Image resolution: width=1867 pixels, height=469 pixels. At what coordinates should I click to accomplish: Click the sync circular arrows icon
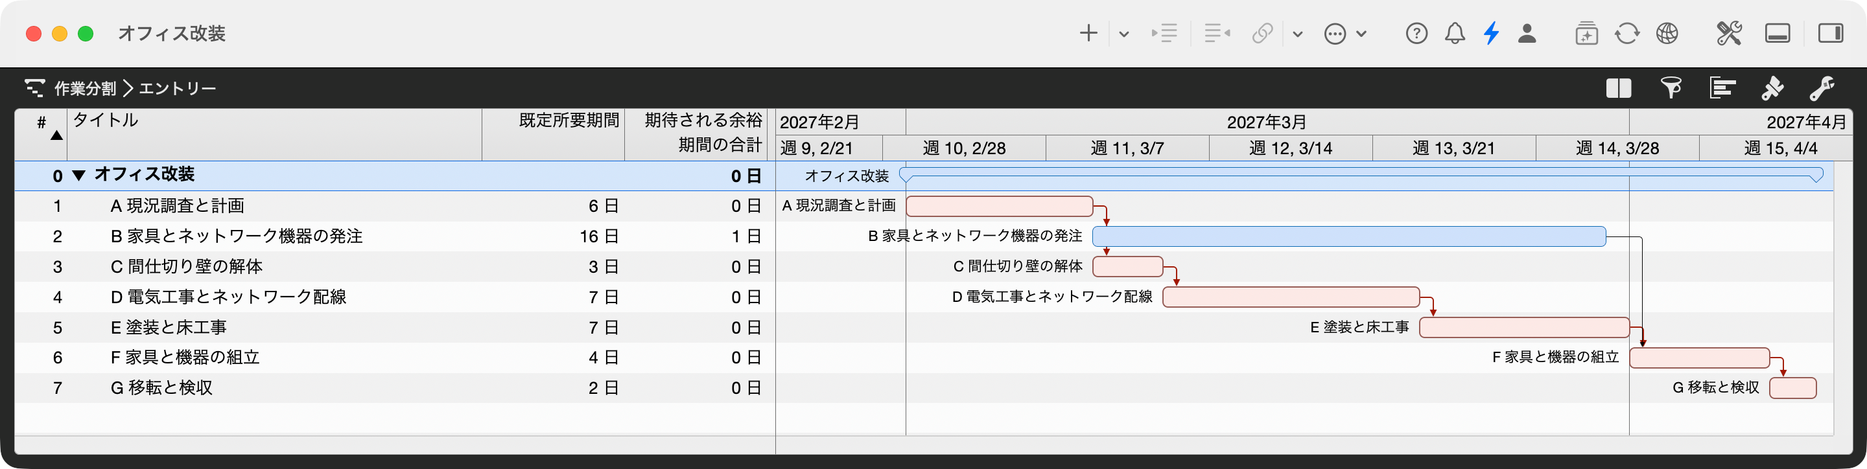(x=1627, y=33)
